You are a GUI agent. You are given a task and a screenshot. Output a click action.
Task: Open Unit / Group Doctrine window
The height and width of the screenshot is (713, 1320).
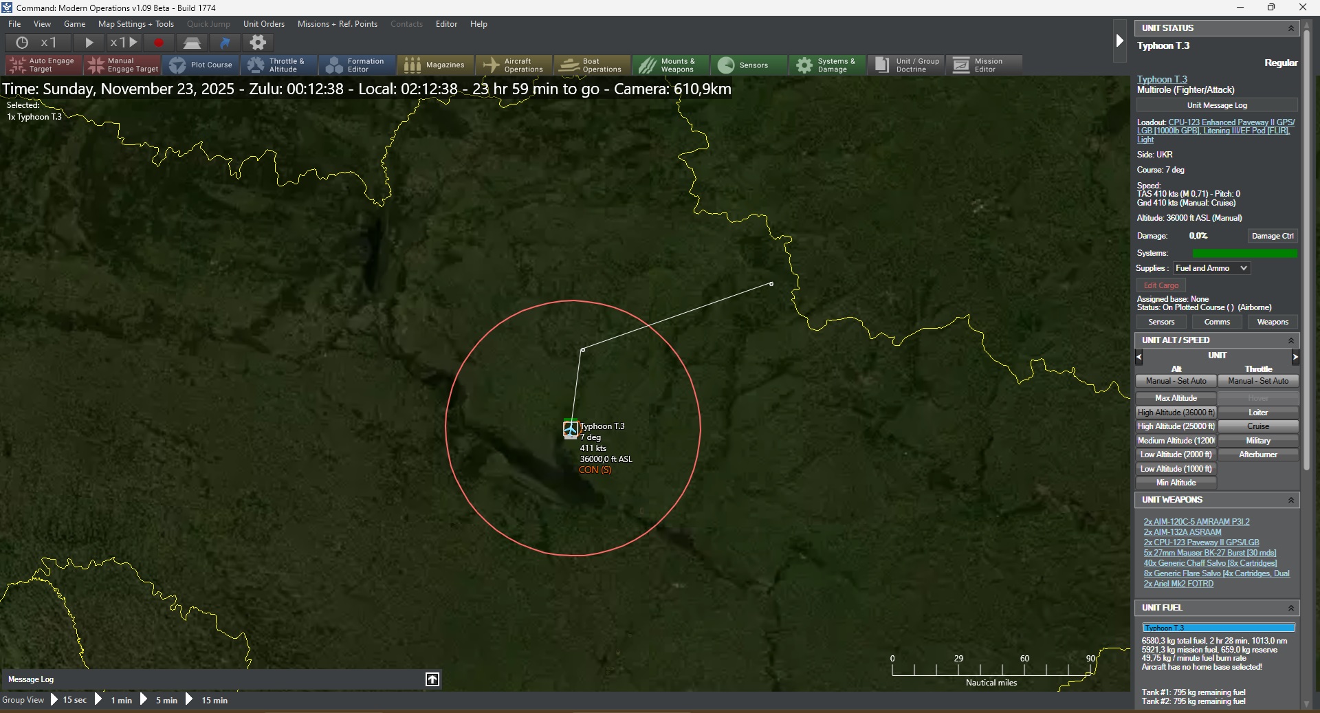point(906,65)
